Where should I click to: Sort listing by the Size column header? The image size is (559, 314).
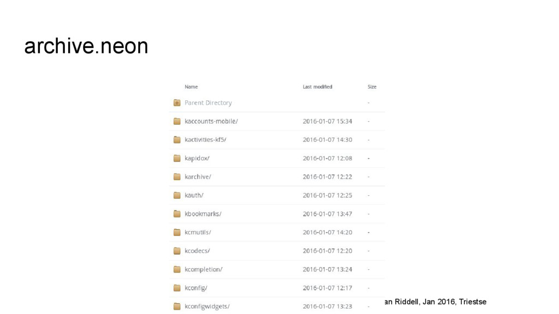click(x=372, y=87)
